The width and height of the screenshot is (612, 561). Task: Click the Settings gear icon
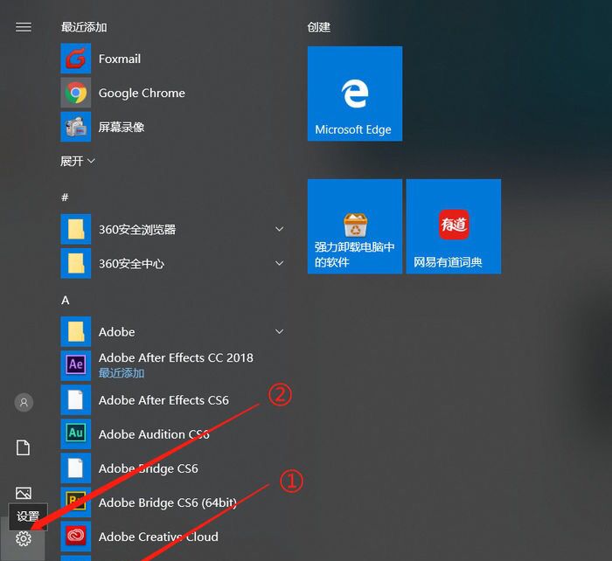click(24, 538)
